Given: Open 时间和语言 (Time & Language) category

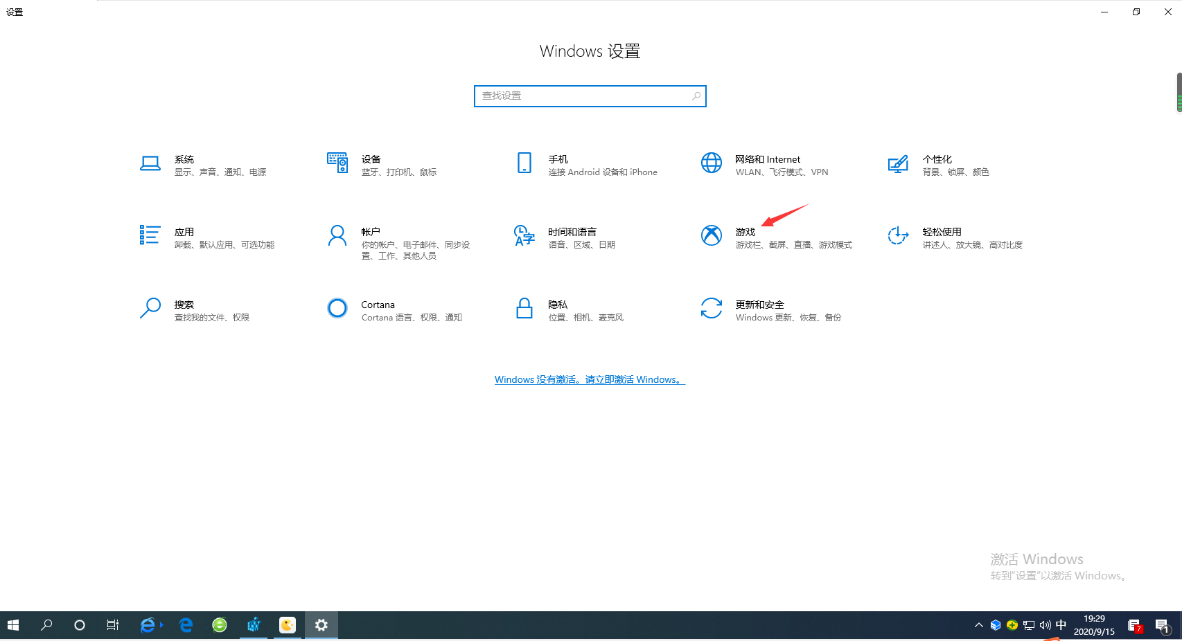Looking at the screenshot, I should 565,237.
